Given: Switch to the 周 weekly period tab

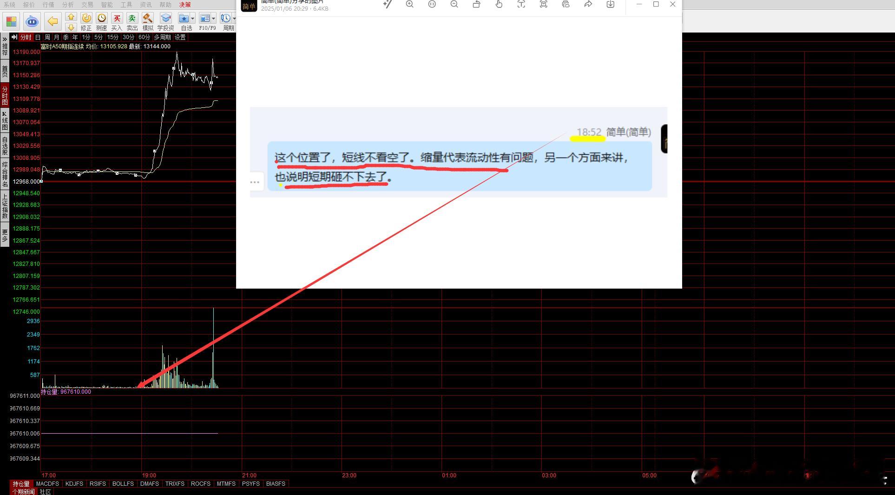Looking at the screenshot, I should pos(47,37).
